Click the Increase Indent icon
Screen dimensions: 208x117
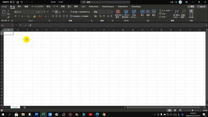click(x=67, y=16)
